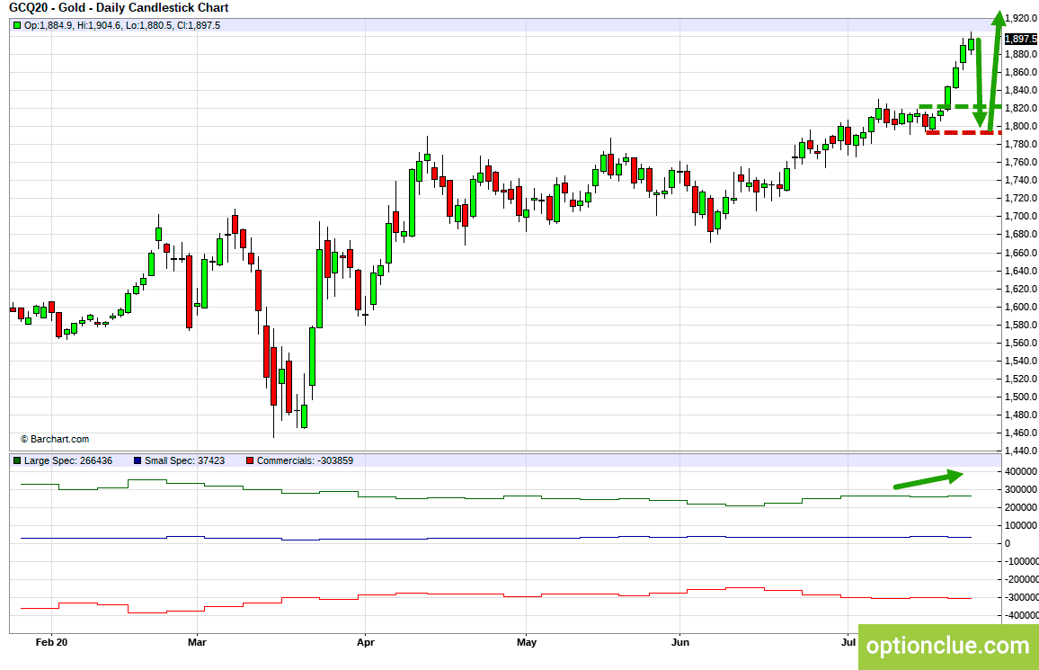This screenshot has width=1039, height=670.
Task: Click the 1,460.0 price axis label
Action: pos(1021,433)
